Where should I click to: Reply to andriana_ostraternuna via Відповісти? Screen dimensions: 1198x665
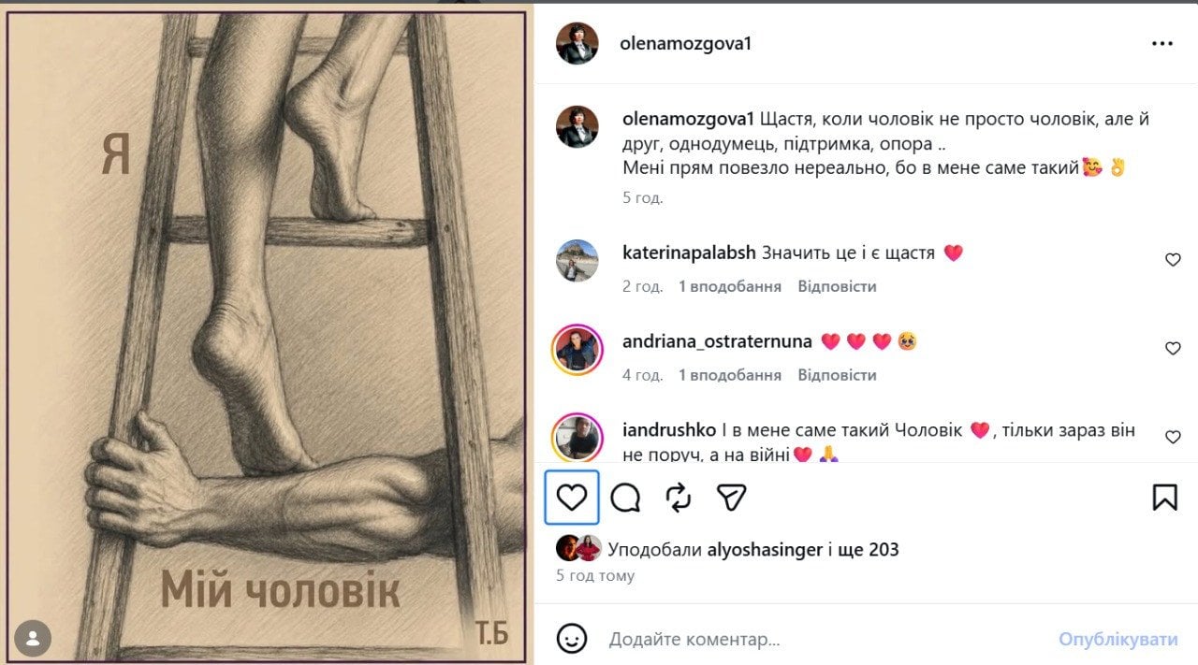[x=837, y=375]
